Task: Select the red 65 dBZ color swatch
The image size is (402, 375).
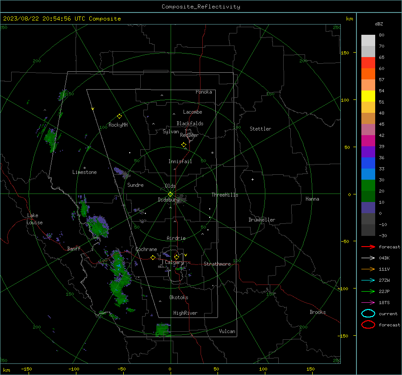Action: tap(368, 62)
